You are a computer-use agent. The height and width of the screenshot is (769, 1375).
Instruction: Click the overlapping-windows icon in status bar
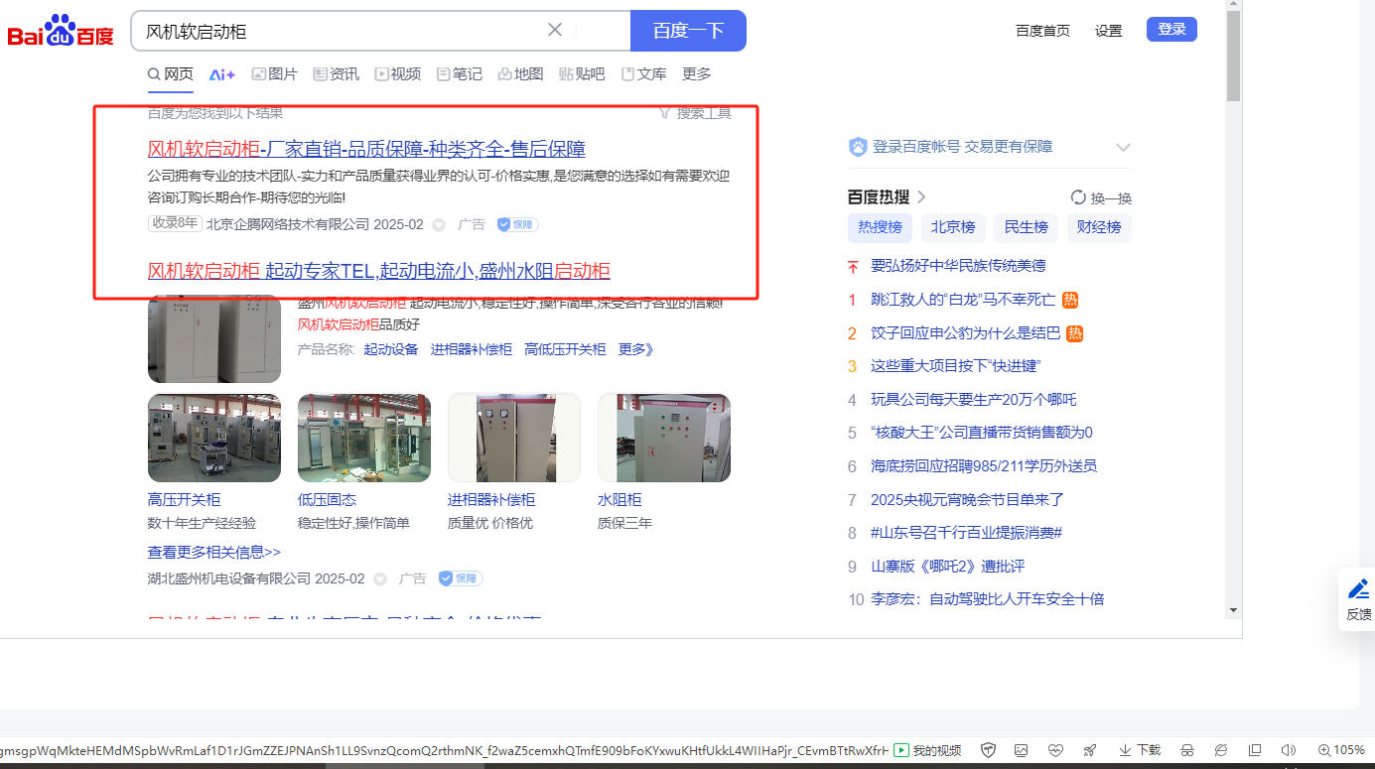pyautogui.click(x=1255, y=750)
